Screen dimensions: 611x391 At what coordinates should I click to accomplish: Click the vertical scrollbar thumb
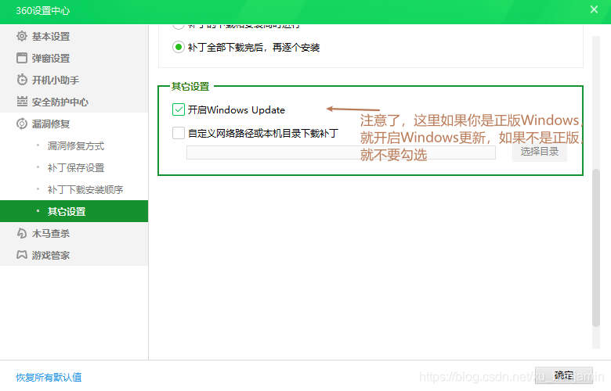[x=596, y=247]
